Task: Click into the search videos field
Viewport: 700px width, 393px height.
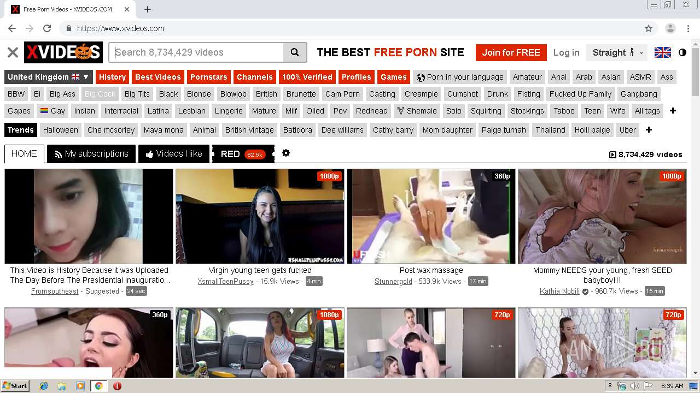Action: pos(197,52)
